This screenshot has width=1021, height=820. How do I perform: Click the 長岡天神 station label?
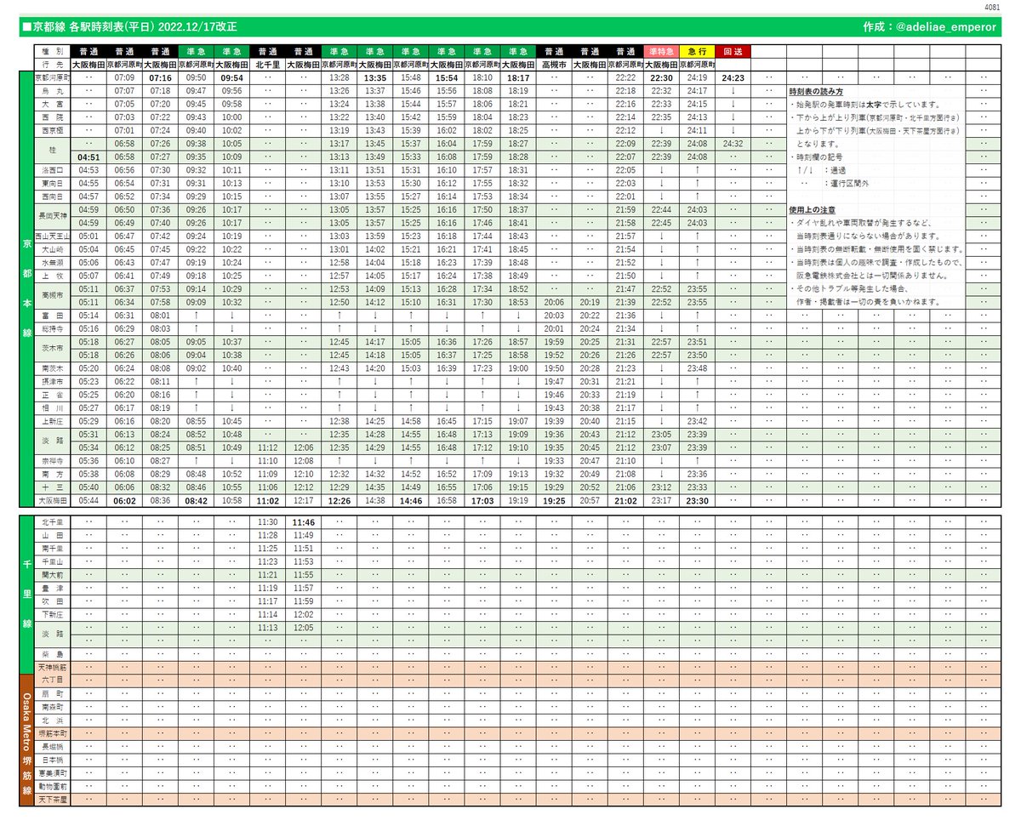pyautogui.click(x=53, y=217)
